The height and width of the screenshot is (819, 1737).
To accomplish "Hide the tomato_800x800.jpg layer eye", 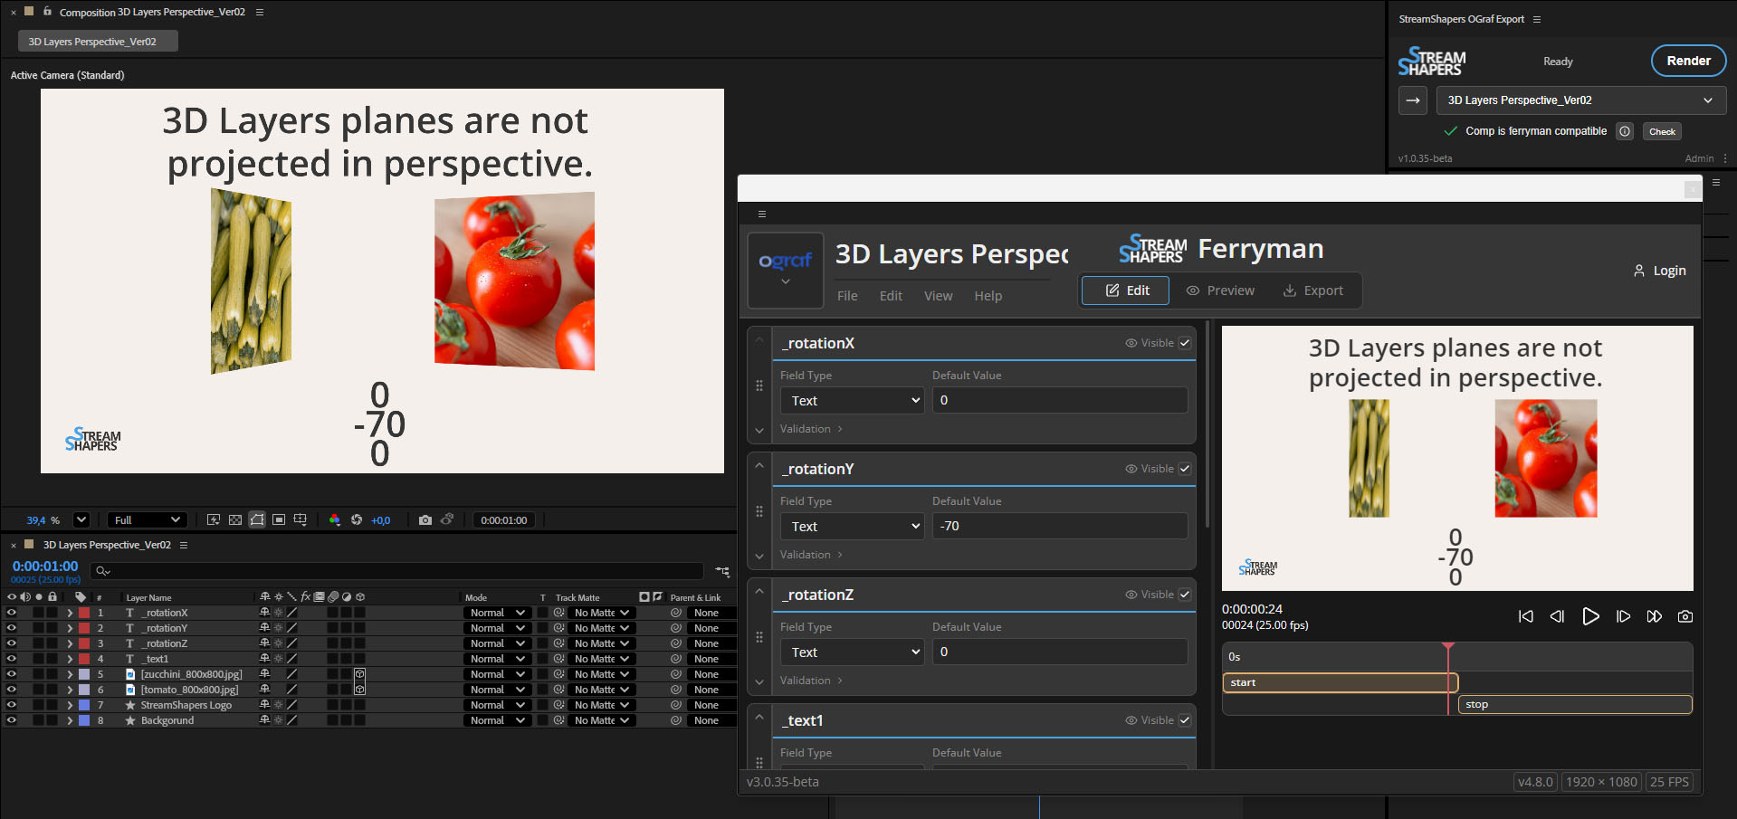I will [x=12, y=690].
